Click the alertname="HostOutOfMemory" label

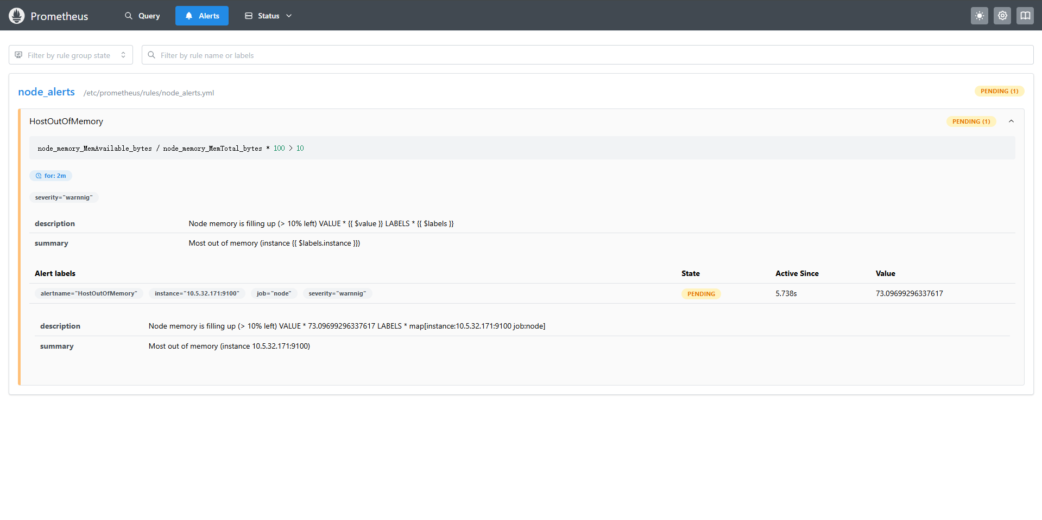89,293
